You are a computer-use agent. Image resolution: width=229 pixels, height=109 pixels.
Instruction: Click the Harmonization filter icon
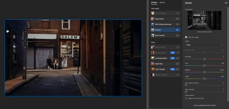[153, 53]
